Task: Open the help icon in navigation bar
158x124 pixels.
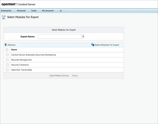Action: point(61,11)
